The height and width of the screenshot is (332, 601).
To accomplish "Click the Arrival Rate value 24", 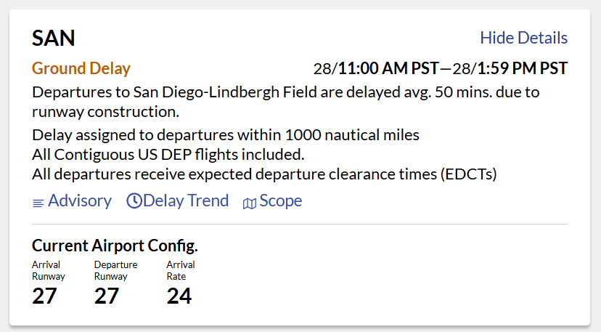I will click(x=179, y=296).
